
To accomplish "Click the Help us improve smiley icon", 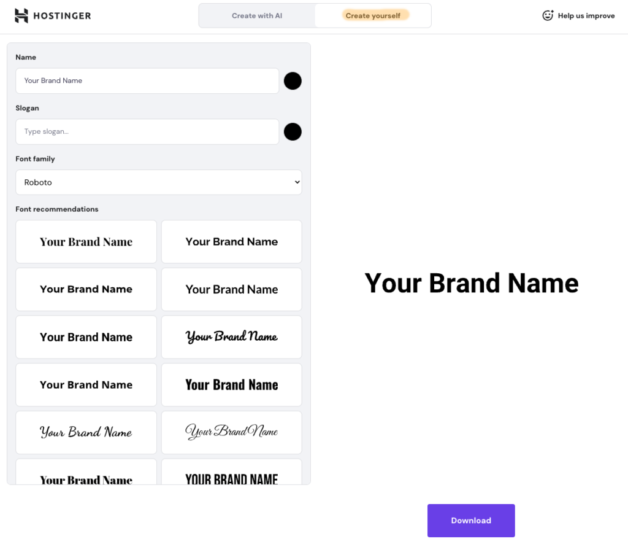I will coord(548,15).
